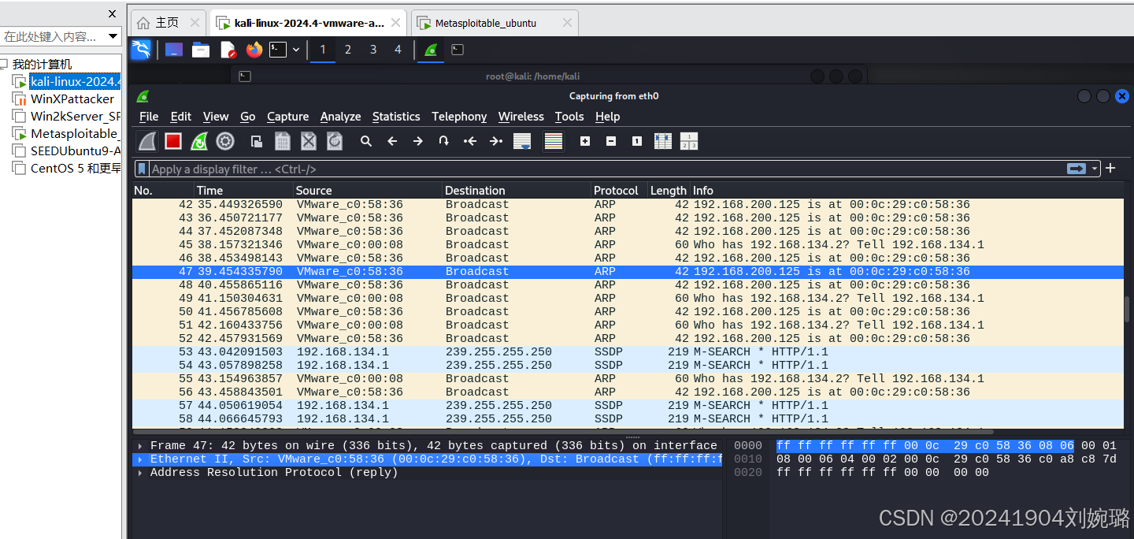Switch to workspace 3

(372, 50)
